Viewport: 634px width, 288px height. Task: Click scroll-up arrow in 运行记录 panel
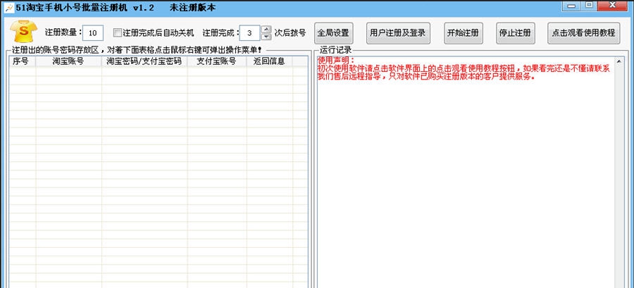coord(619,61)
